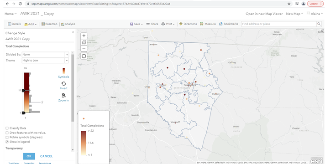Reload the browser page
Viewport: 325px width, 164px height.
tap(20, 4)
